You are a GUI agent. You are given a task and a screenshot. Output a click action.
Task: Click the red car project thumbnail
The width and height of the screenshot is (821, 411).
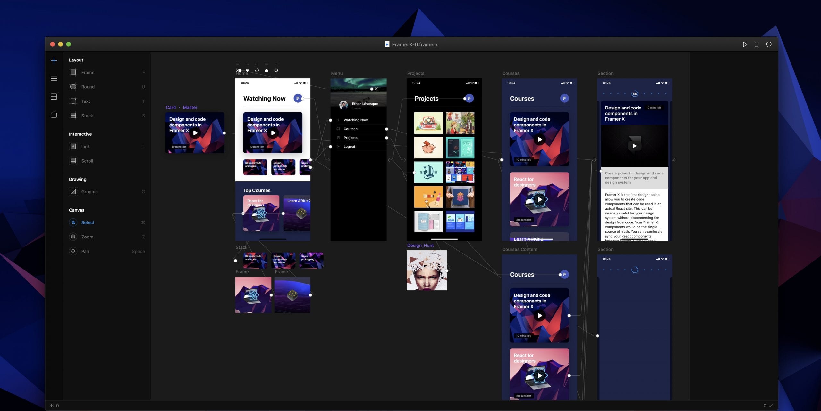pyautogui.click(x=428, y=123)
